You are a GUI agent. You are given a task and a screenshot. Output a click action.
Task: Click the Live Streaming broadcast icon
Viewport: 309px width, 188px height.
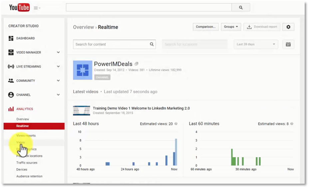(x=11, y=66)
